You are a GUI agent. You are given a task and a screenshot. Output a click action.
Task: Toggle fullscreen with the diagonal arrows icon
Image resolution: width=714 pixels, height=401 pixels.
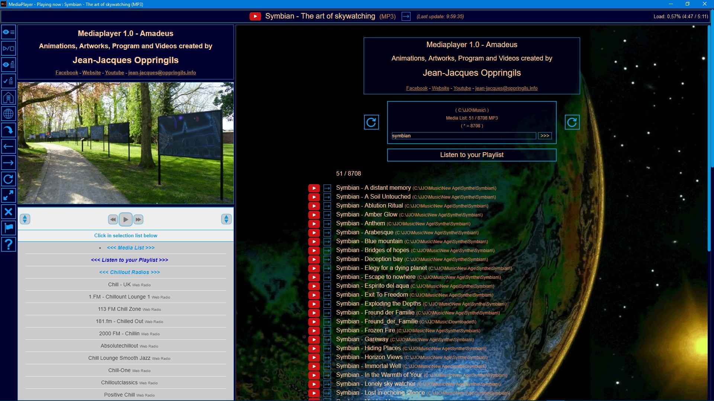click(x=8, y=195)
